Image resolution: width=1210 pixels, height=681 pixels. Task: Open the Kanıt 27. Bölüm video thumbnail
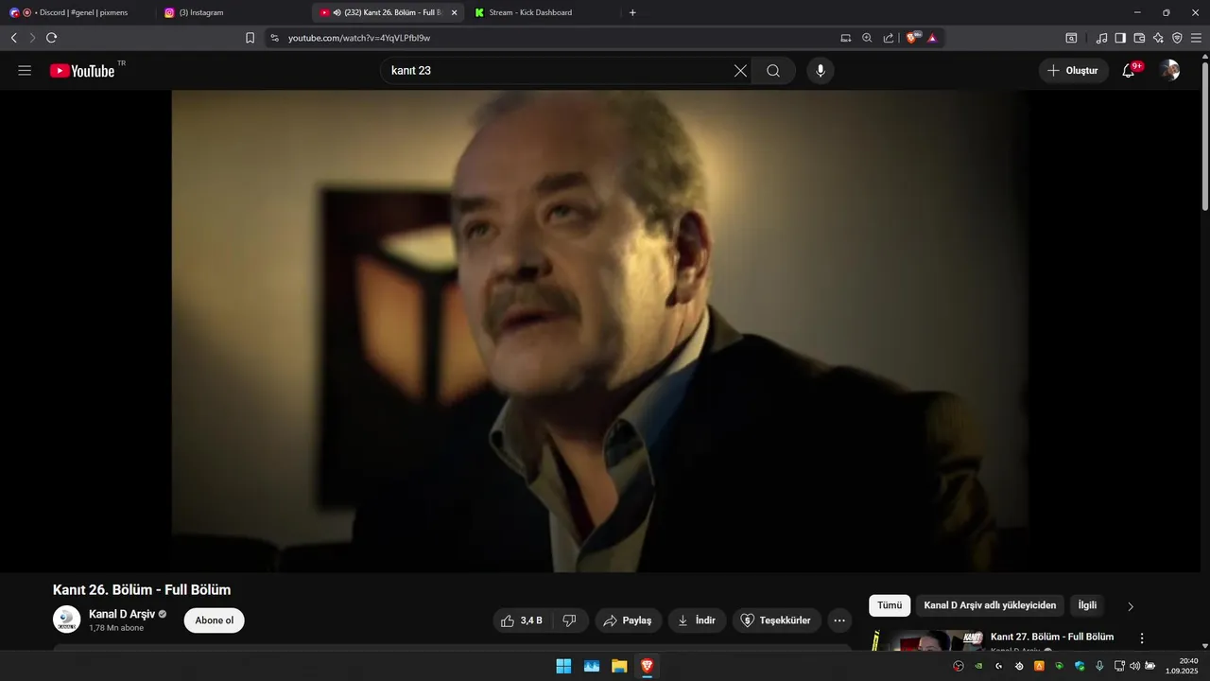click(x=928, y=640)
